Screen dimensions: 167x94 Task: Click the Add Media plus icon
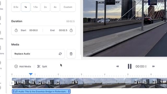16,66
